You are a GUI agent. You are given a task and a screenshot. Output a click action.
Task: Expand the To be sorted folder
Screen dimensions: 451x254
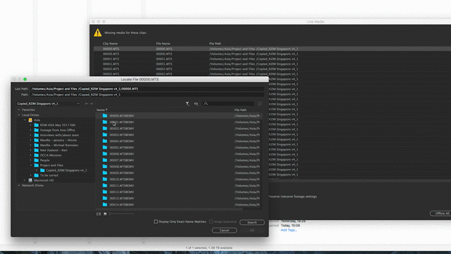(31, 176)
